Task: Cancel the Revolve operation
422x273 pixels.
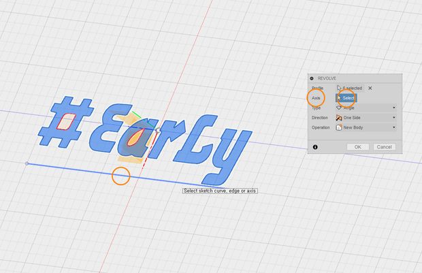Action: (x=384, y=147)
